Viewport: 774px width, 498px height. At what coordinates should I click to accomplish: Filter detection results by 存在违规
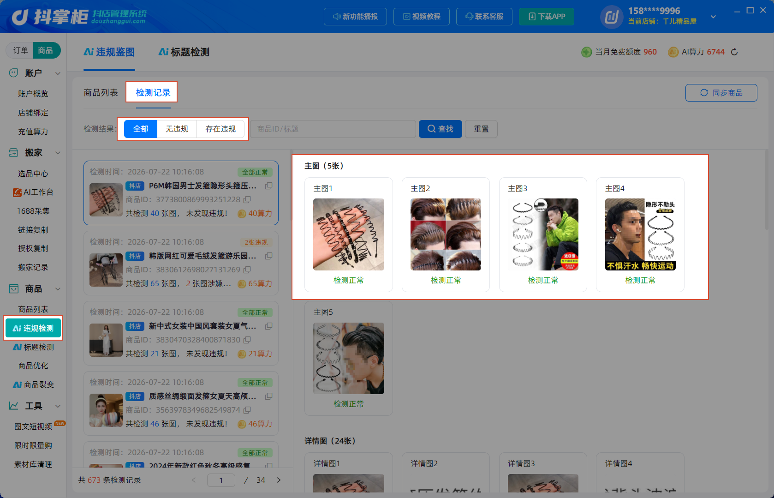[x=220, y=129]
